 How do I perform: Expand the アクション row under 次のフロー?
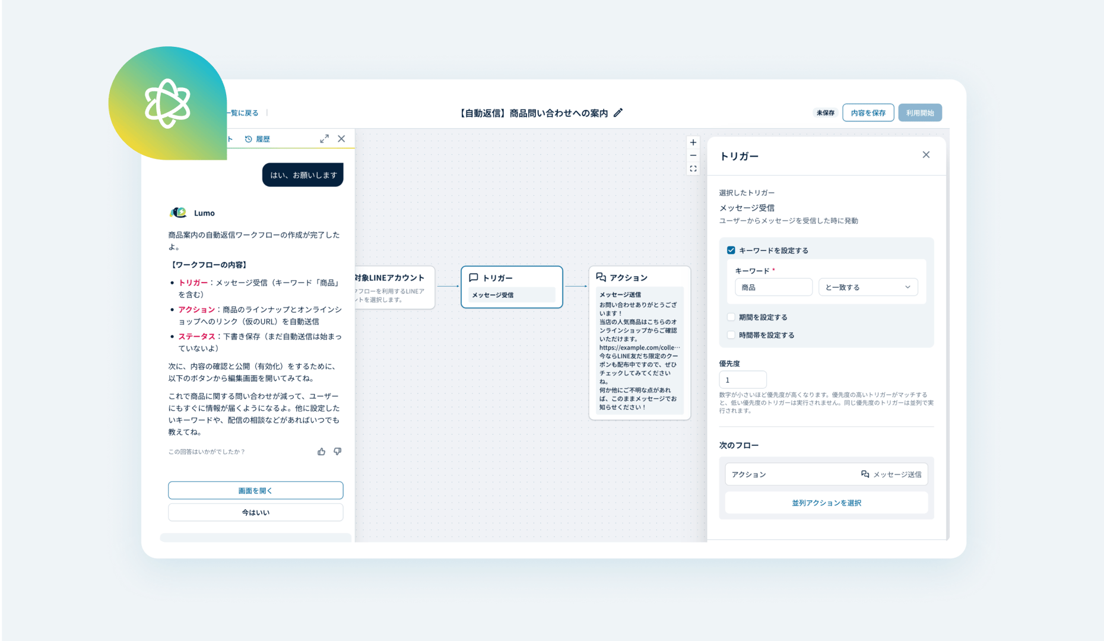(x=826, y=474)
